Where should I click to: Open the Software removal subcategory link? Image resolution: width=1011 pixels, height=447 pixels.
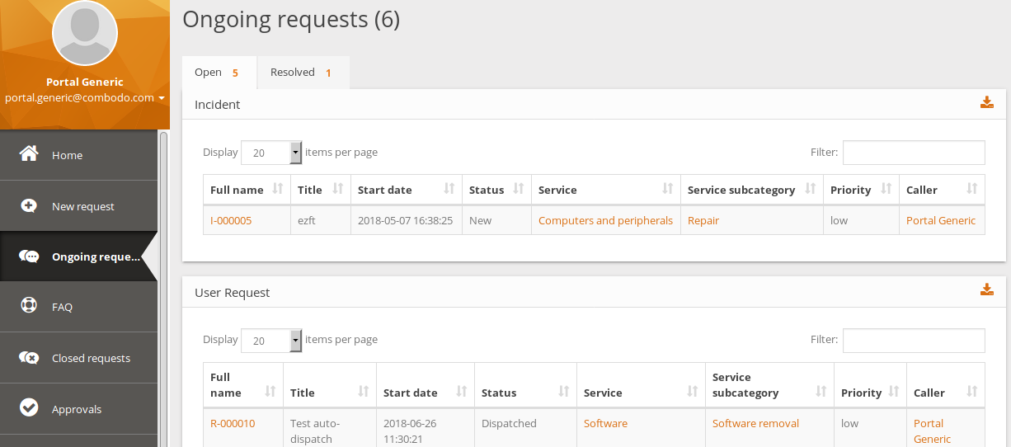755,423
